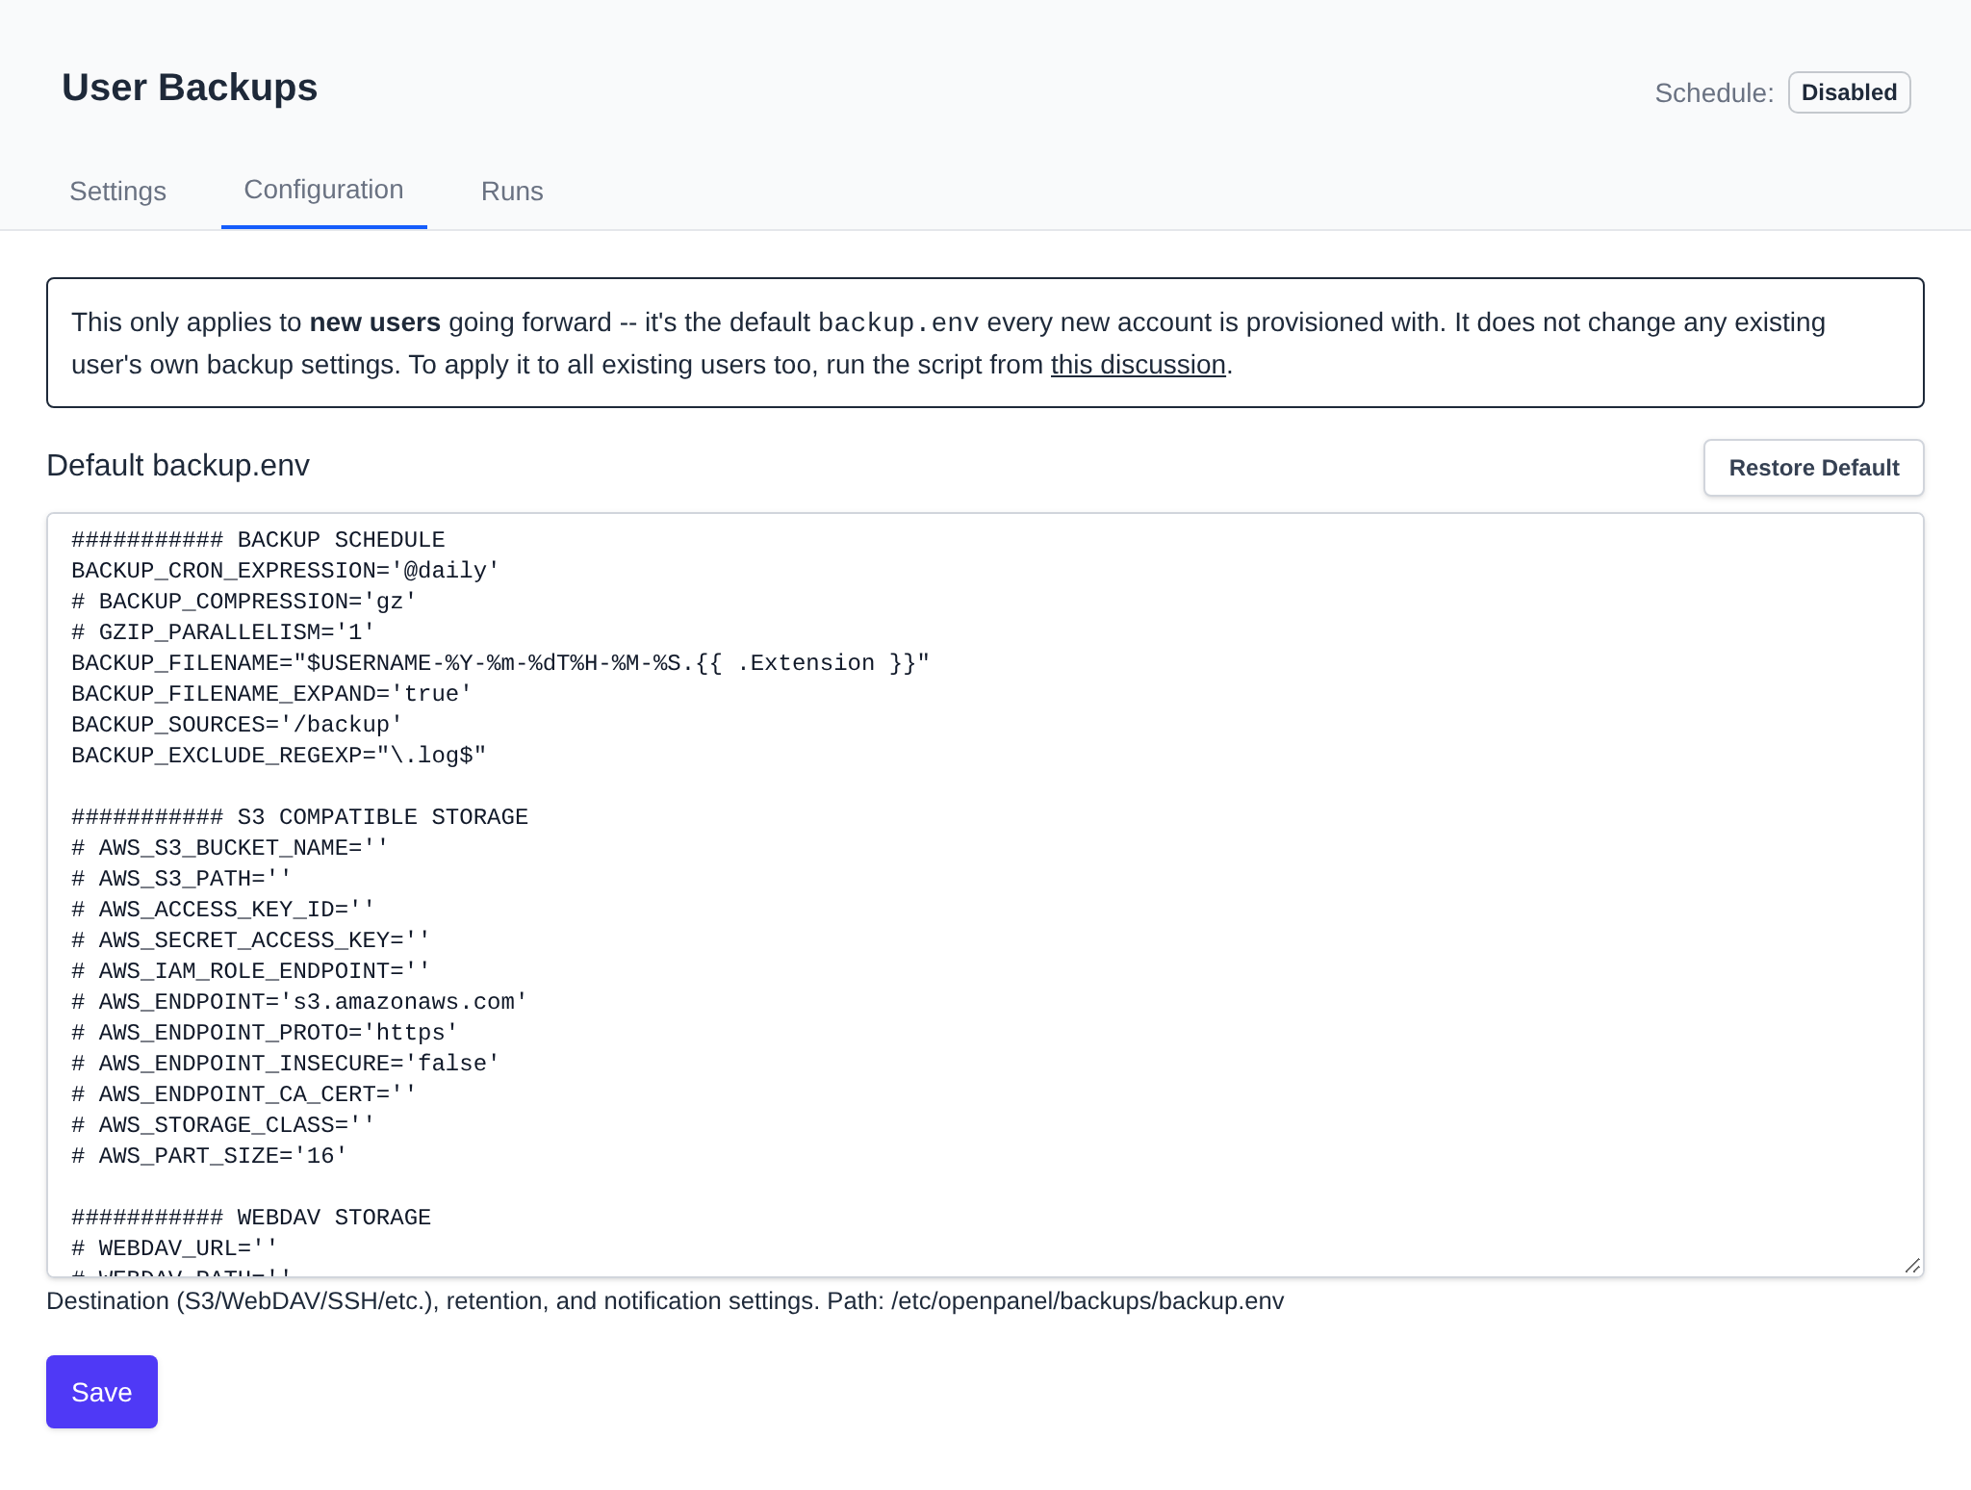Viewport: 1971px width, 1490px height.
Task: Click the 'S3 COMPATIBLE STORAGE' header line
Action: click(x=299, y=817)
